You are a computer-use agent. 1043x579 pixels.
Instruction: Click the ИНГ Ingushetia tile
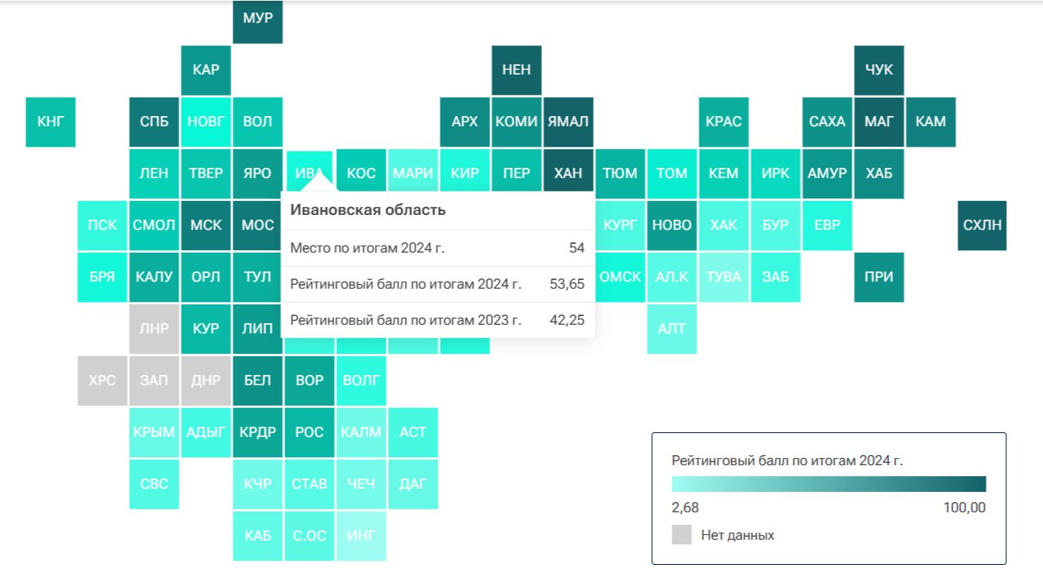tap(361, 536)
